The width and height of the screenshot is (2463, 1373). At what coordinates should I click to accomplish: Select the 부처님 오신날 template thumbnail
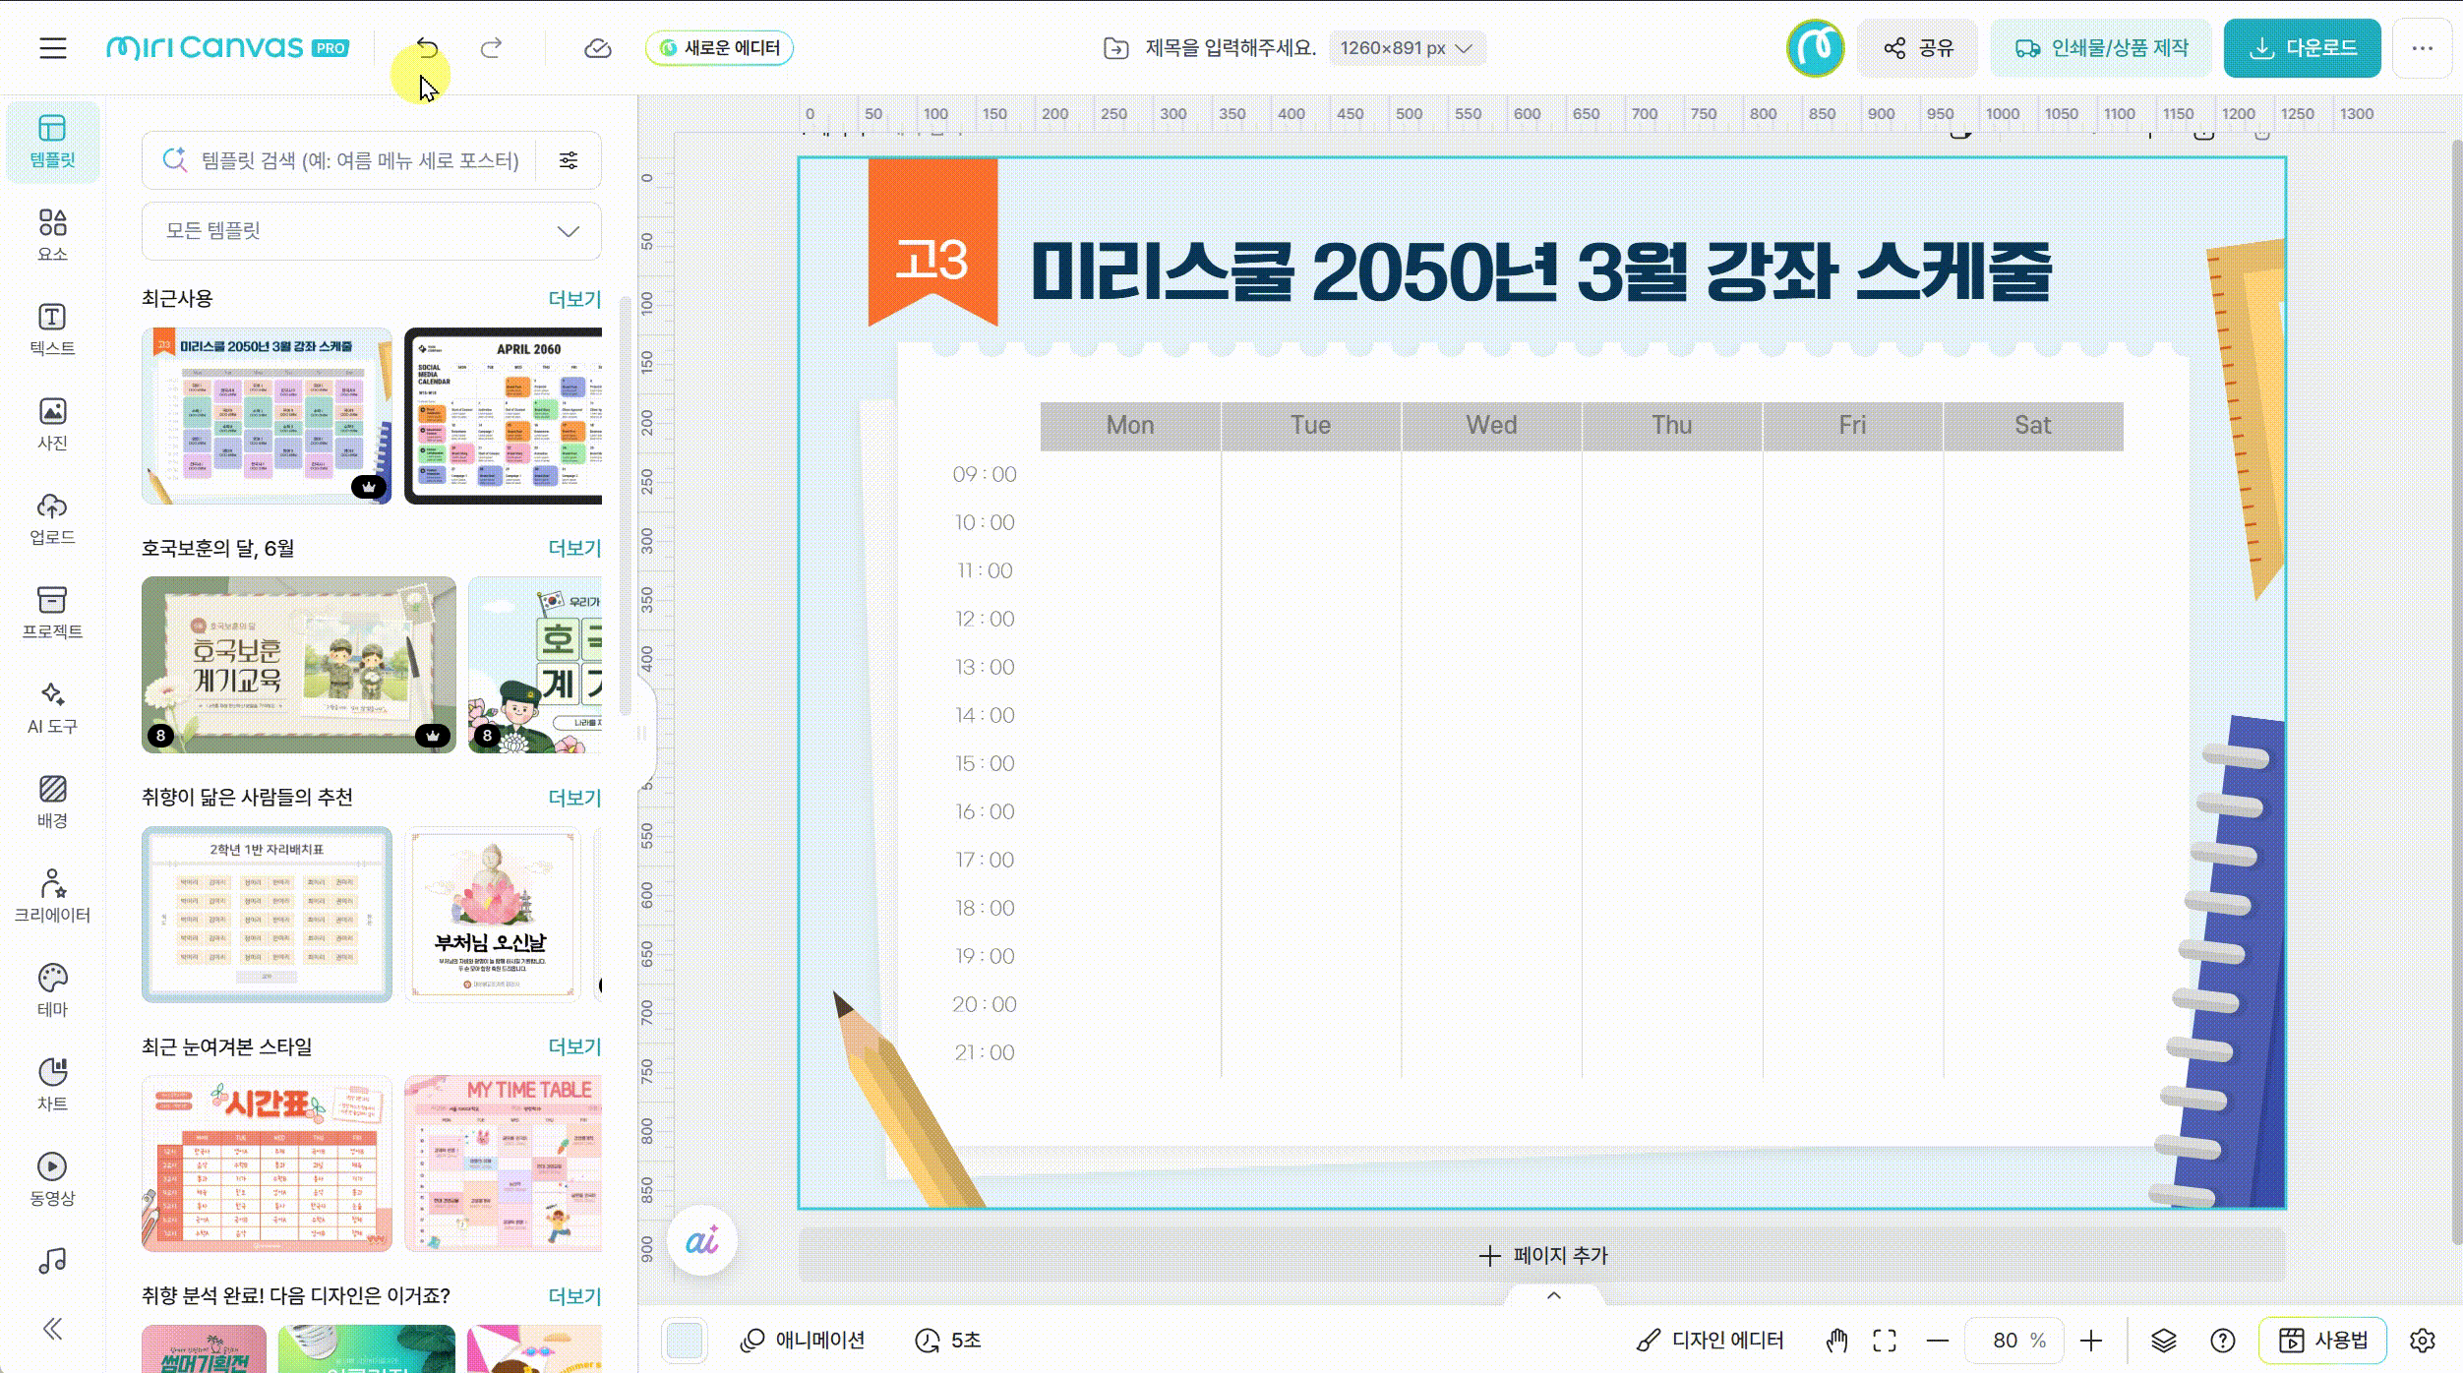click(x=493, y=915)
